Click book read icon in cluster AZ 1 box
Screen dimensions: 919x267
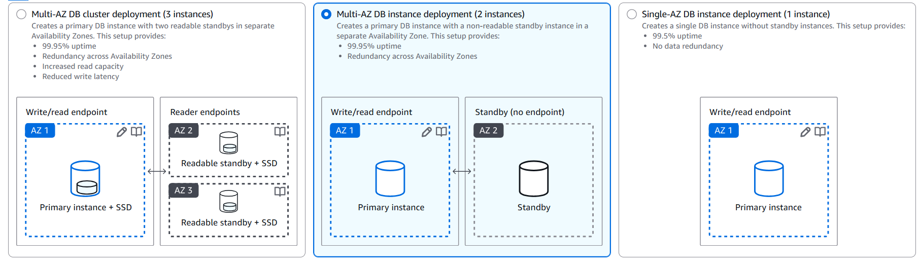(137, 132)
